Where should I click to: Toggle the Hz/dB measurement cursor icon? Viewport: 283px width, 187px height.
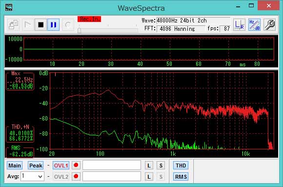click(254, 24)
